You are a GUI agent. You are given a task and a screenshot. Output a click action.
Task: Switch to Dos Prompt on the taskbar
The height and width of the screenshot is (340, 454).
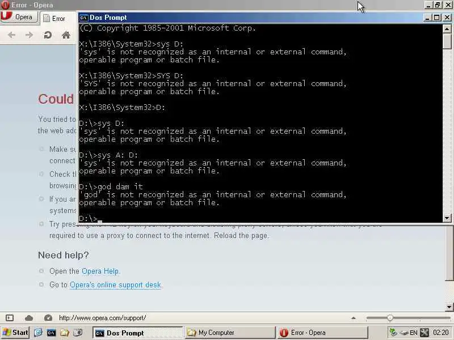pos(138,333)
